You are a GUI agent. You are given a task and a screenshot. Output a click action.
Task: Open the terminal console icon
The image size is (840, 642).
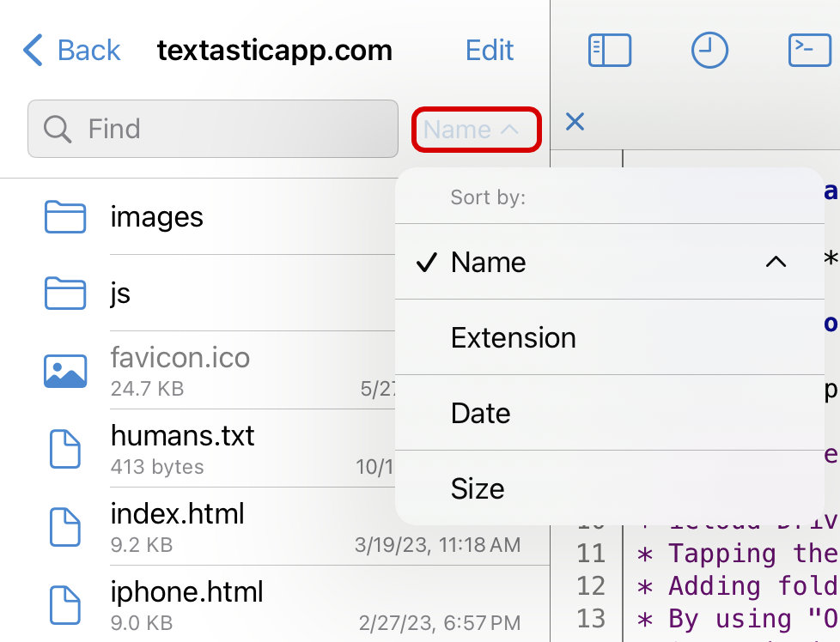(x=809, y=51)
